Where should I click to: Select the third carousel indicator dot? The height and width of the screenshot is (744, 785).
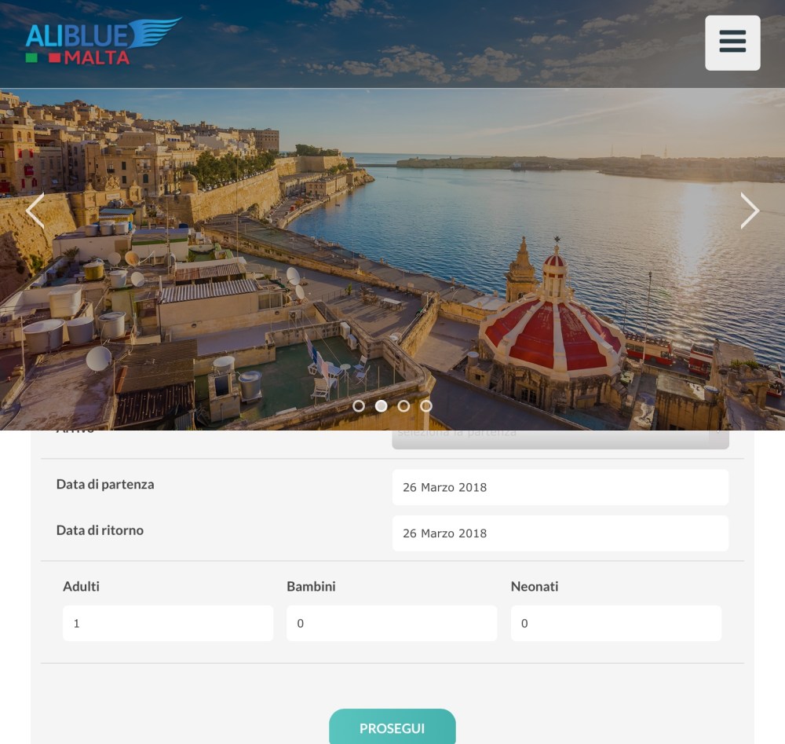pos(403,406)
